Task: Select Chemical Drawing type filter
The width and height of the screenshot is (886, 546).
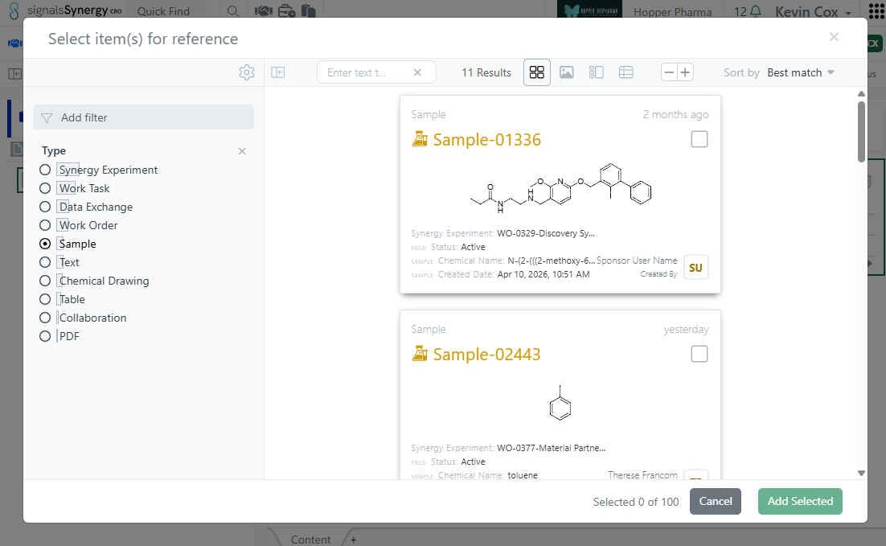Action: (45, 281)
